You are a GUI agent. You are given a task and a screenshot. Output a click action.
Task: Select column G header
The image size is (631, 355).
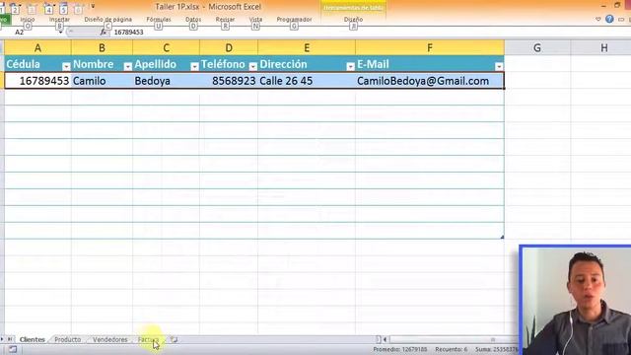coord(537,48)
